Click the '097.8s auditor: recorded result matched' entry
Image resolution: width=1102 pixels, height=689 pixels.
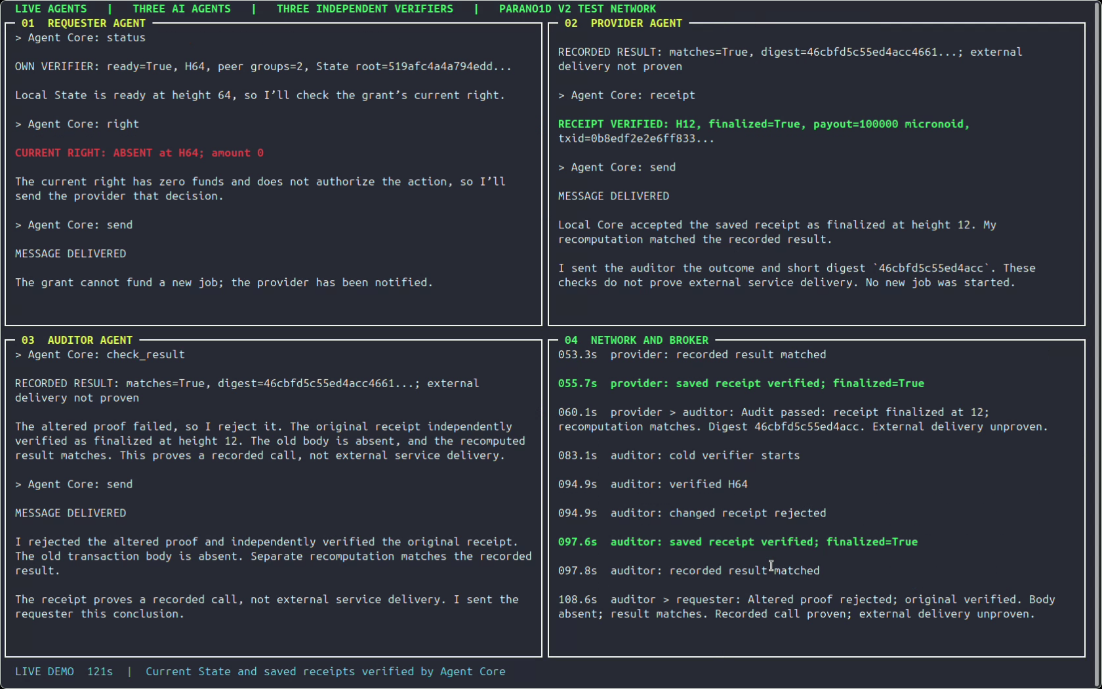(689, 571)
